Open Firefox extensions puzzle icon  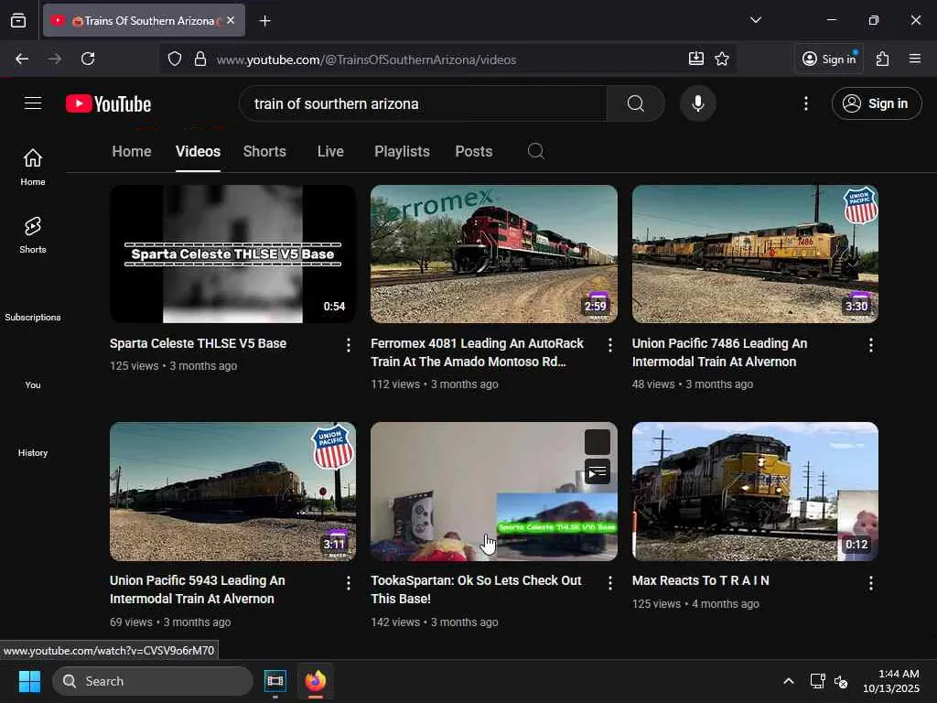pos(883,59)
